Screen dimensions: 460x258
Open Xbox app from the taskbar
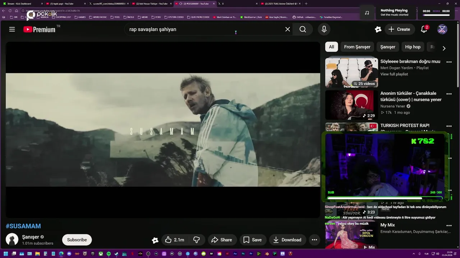[101, 254]
